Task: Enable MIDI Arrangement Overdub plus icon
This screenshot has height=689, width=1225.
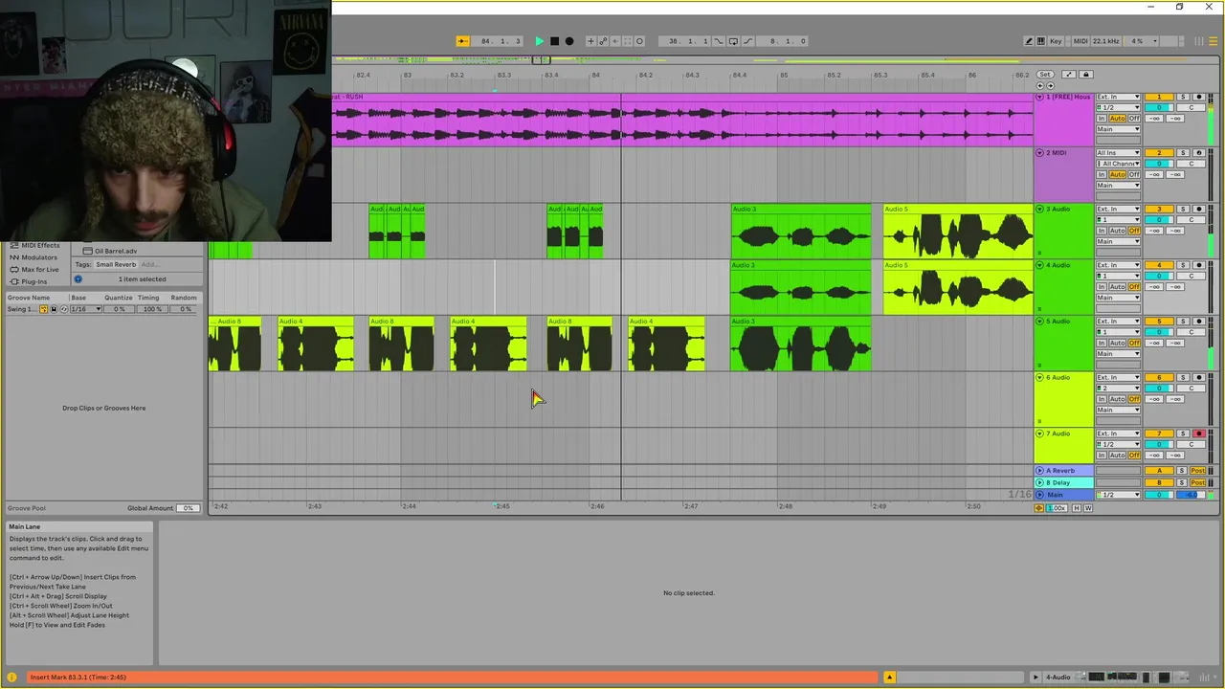Action: click(x=590, y=41)
